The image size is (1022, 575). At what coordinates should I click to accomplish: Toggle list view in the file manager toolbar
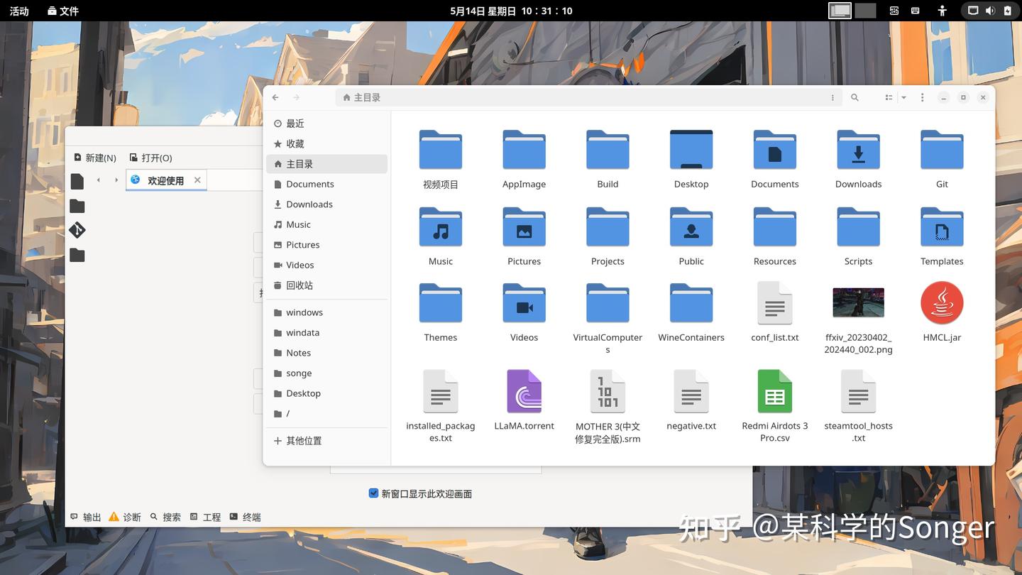(x=889, y=97)
